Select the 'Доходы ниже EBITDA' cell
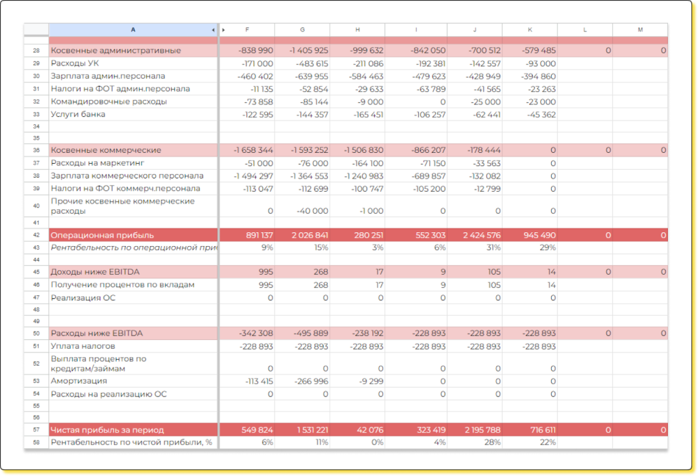The height and width of the screenshot is (476, 698). [x=133, y=272]
